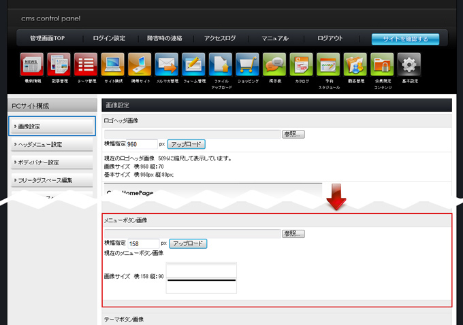Open the 会員限定コンテンツ locked folder icon

tap(382, 65)
